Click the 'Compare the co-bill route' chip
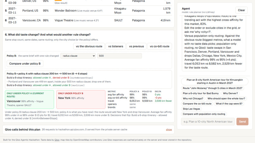The image size is (255, 143). pos(197,104)
